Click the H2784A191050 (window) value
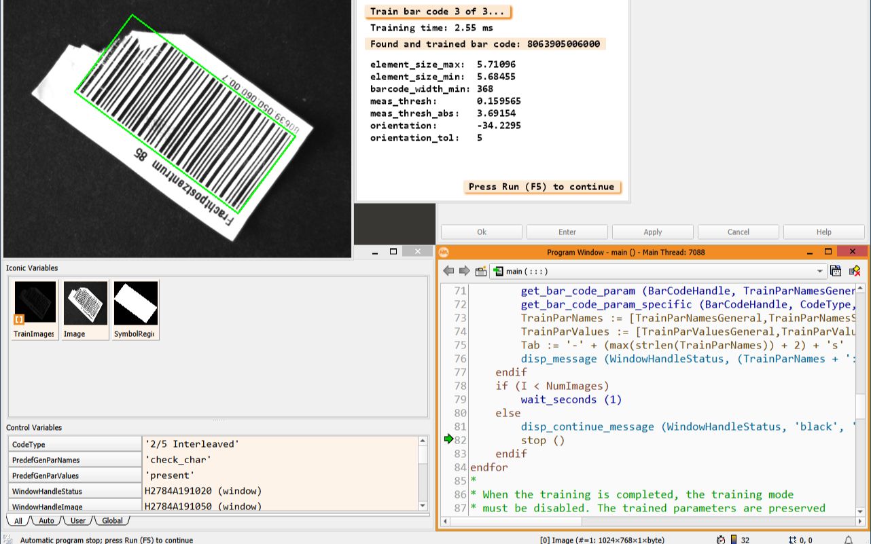 pos(281,506)
